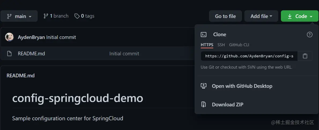Click the Go to file button
The image size is (319, 130).
click(225, 16)
